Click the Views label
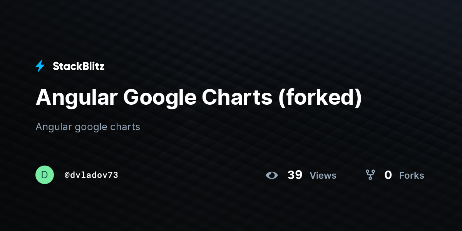This screenshot has width=462, height=231. (x=323, y=176)
